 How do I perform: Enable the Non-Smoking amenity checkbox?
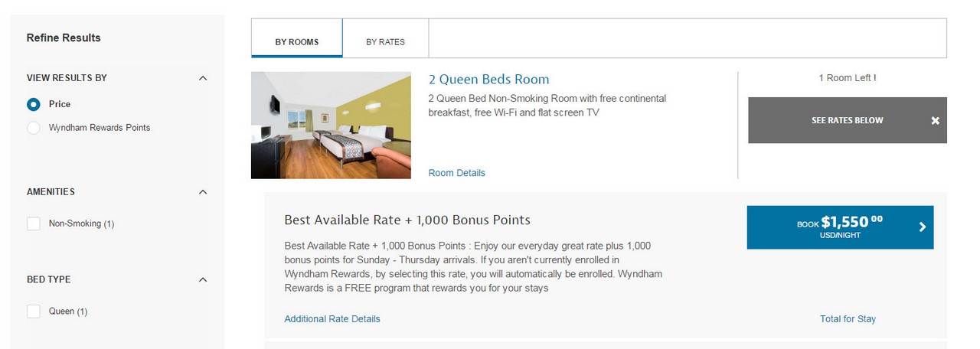34,223
